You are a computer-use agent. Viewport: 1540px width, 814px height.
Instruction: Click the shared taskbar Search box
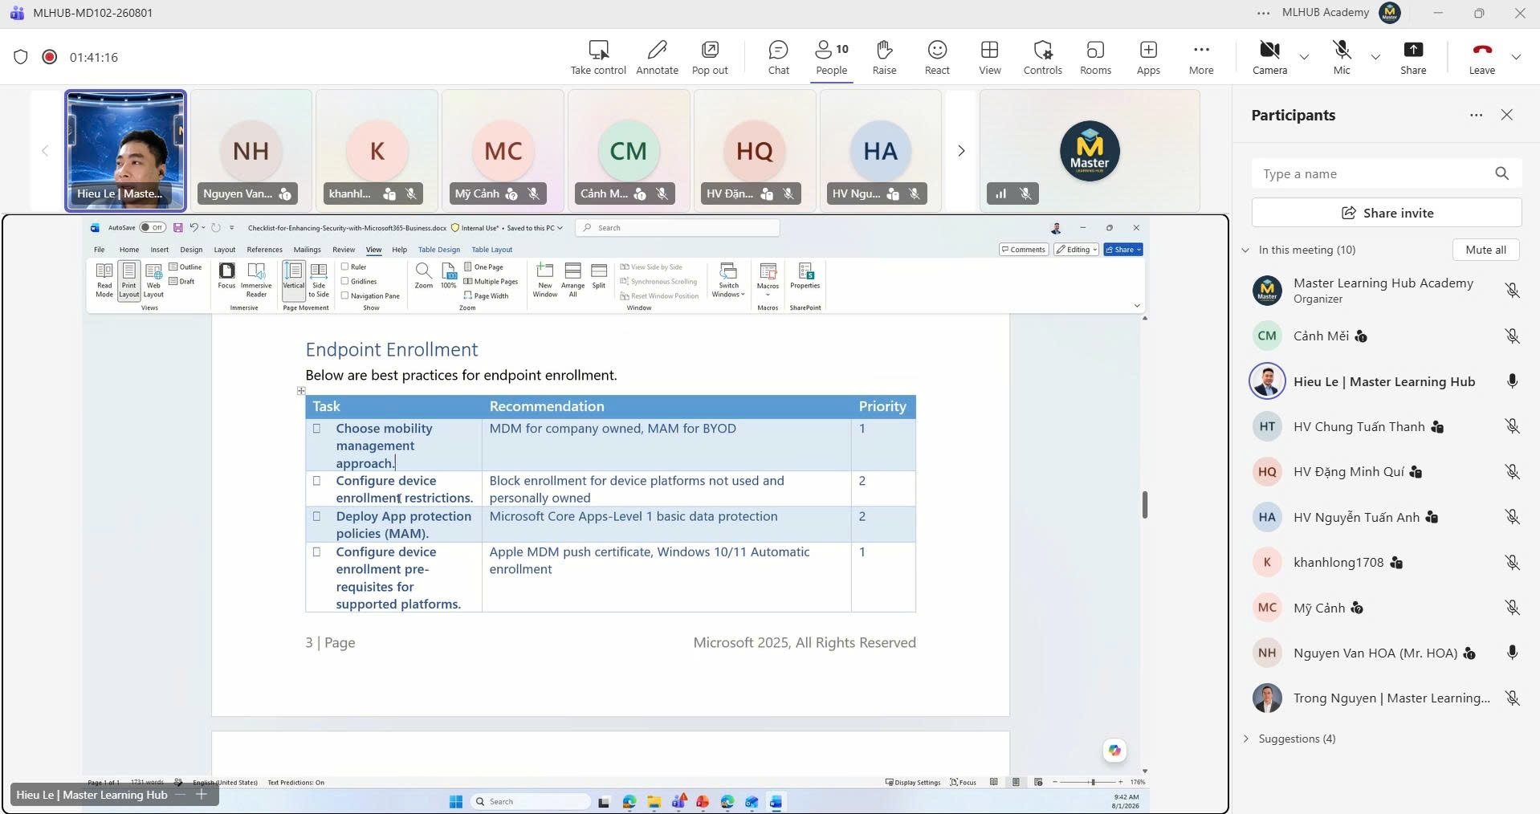[x=530, y=801]
